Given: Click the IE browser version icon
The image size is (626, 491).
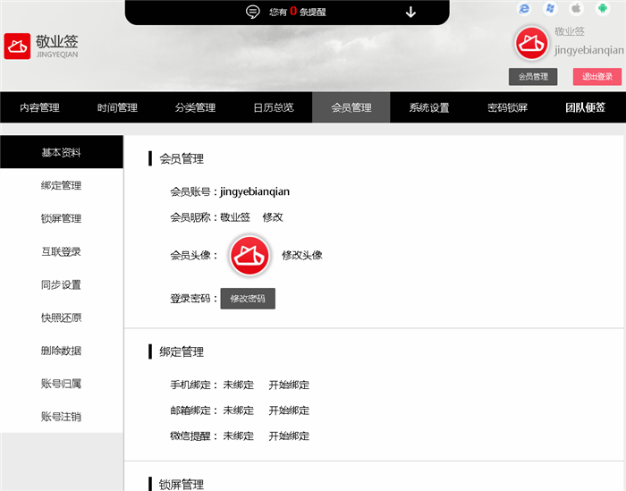Looking at the screenshot, I should (x=524, y=9).
